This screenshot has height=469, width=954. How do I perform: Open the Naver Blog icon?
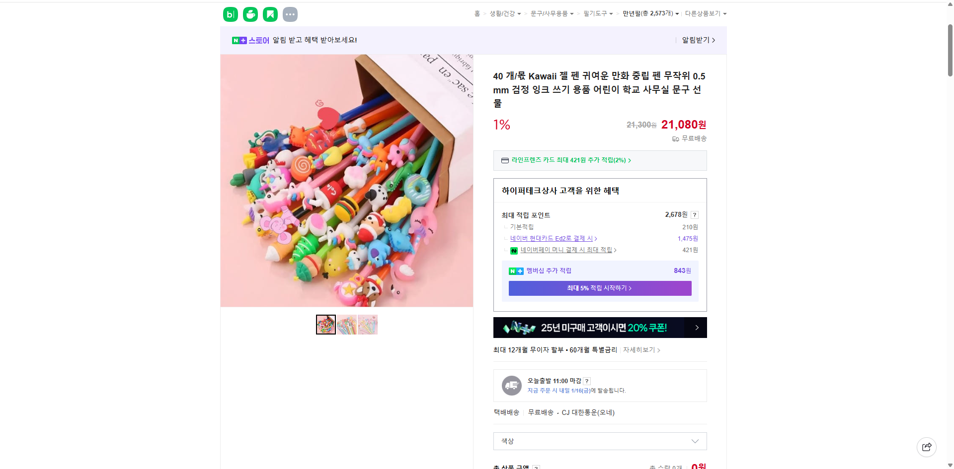click(230, 14)
